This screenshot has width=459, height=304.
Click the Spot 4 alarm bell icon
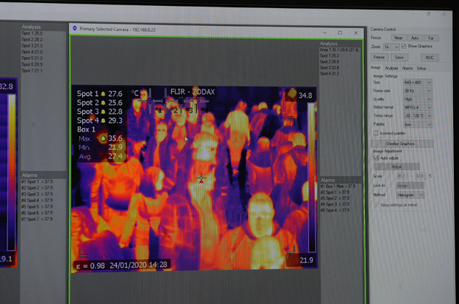(104, 121)
